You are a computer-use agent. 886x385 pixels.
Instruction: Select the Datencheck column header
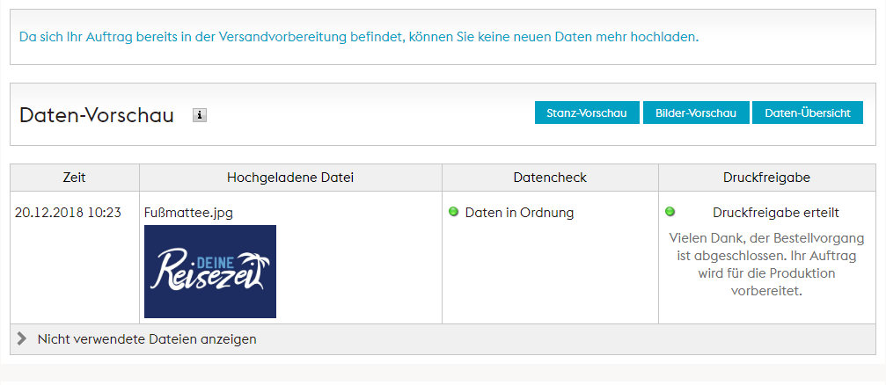550,178
